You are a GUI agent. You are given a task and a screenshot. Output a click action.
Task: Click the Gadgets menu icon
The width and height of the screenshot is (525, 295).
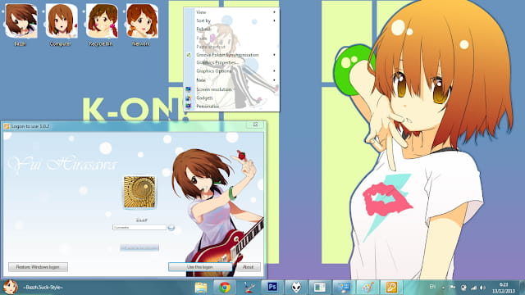pyautogui.click(x=188, y=98)
